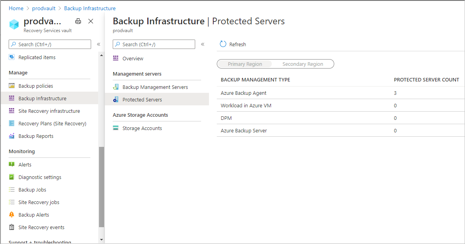
Task: Click the print icon beside vault name
Action: coord(78,22)
